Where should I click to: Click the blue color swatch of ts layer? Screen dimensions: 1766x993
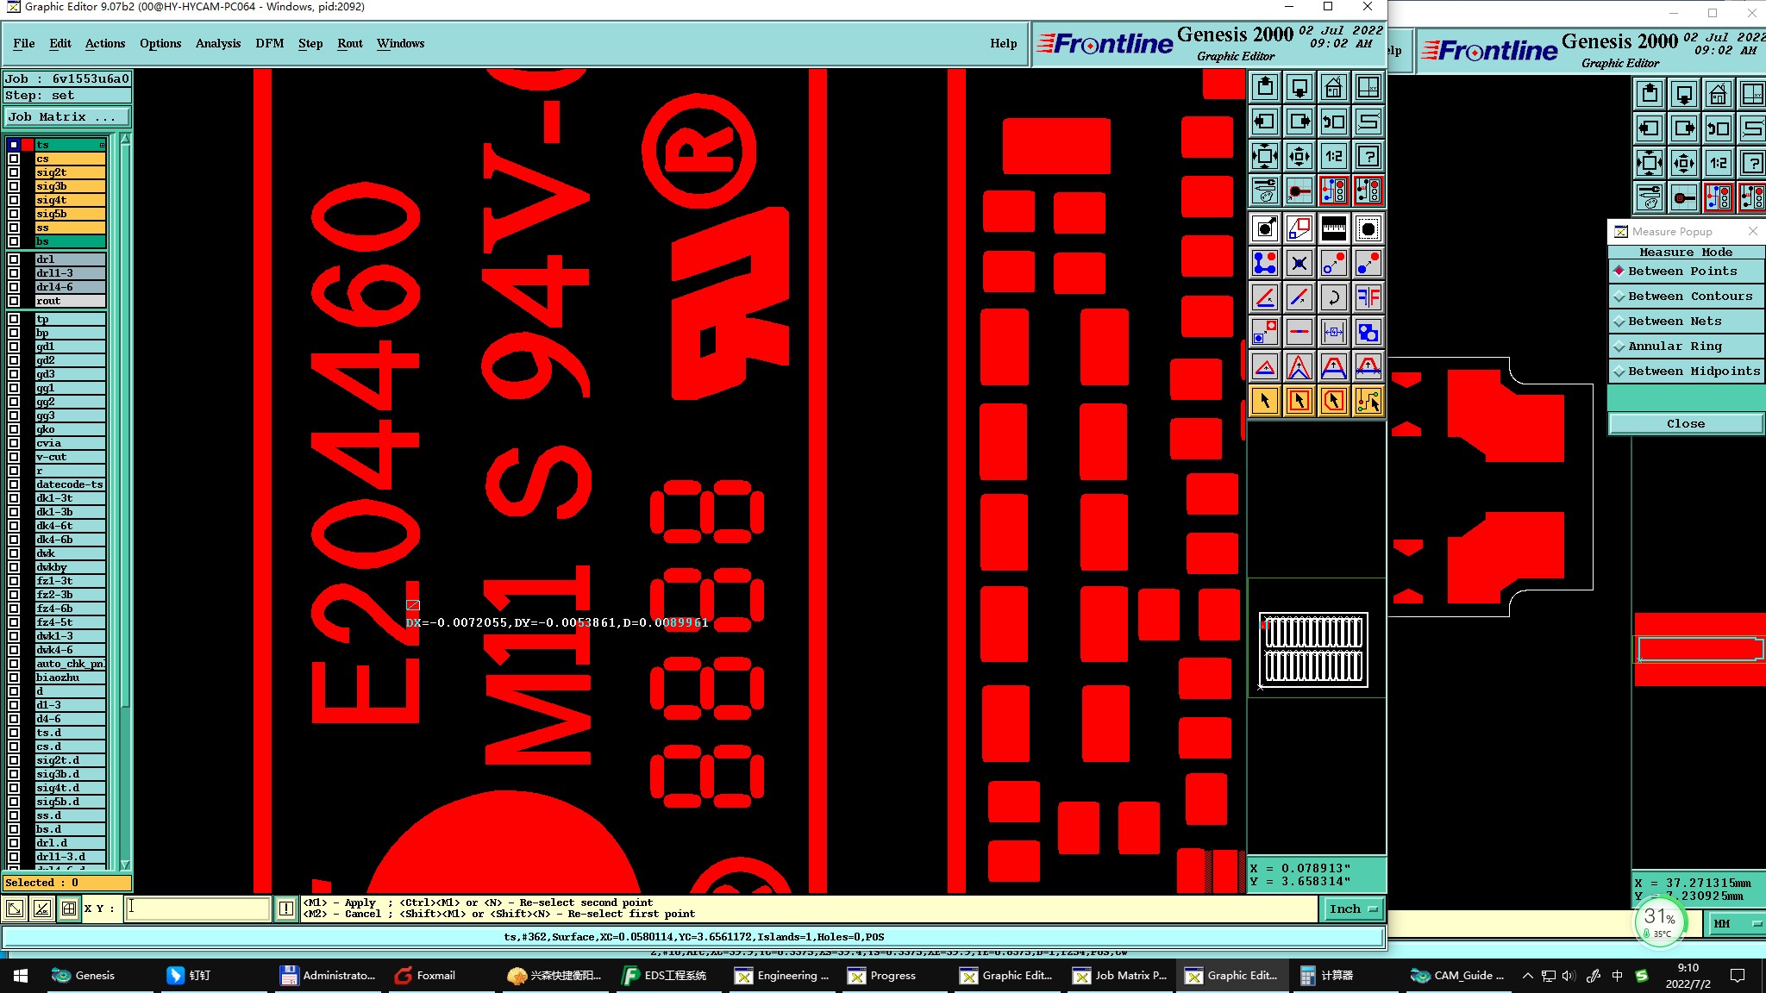[x=14, y=145]
